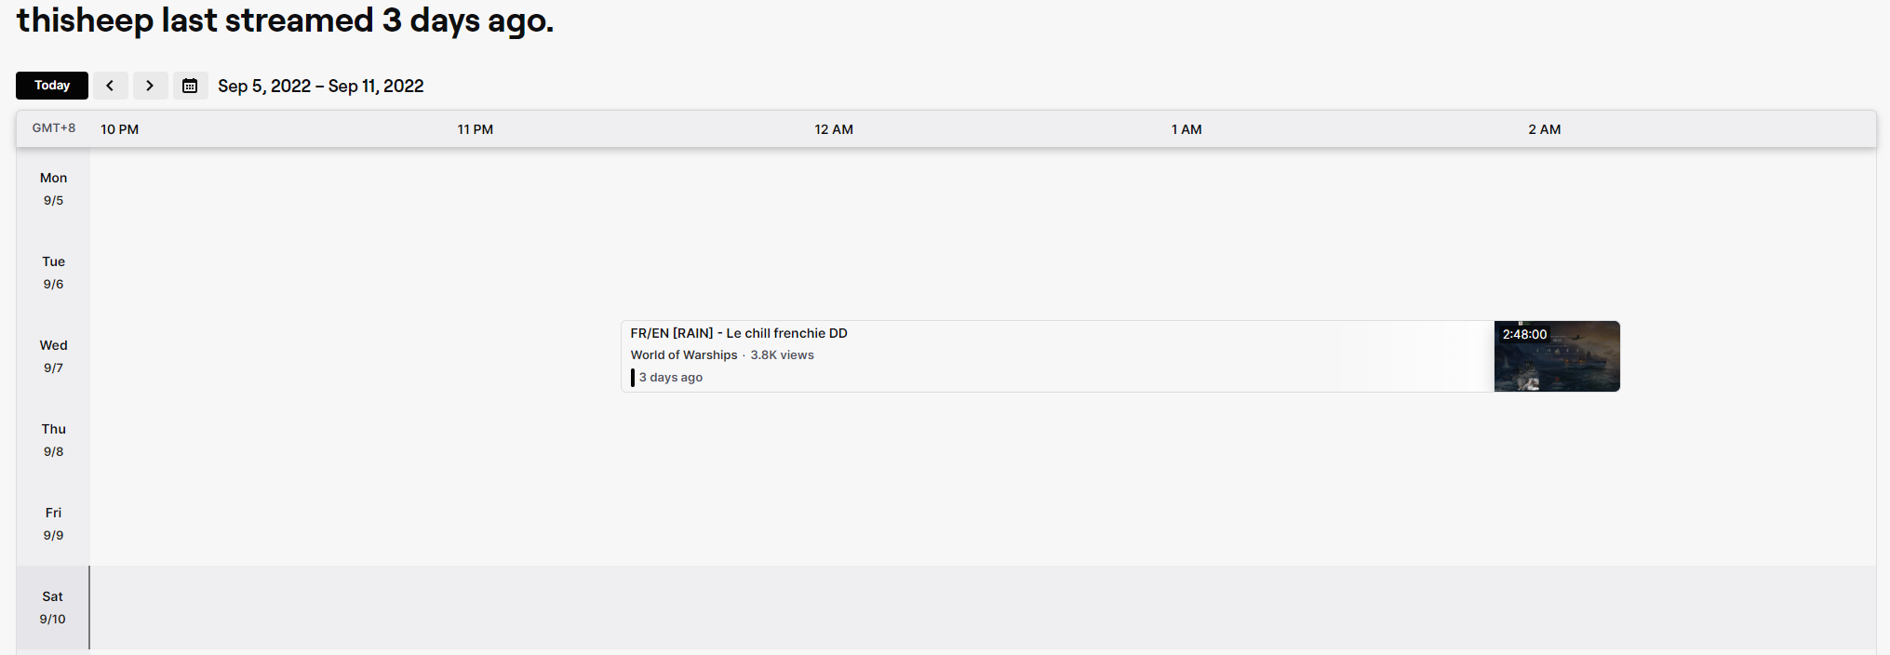1890x655 pixels.
Task: Toggle the Today view button
Action: pos(51,85)
